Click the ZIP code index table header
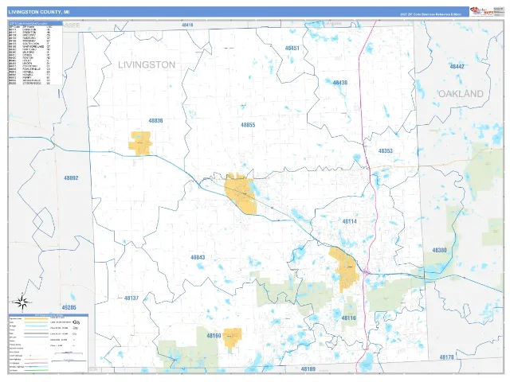 (x=35, y=23)
